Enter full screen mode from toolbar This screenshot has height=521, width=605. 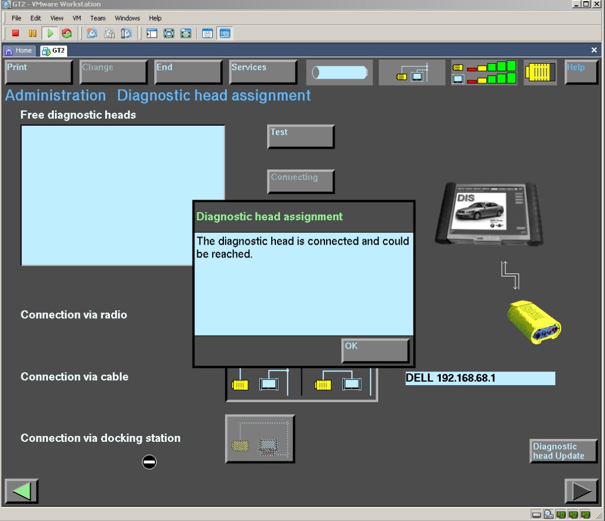pyautogui.click(x=169, y=34)
